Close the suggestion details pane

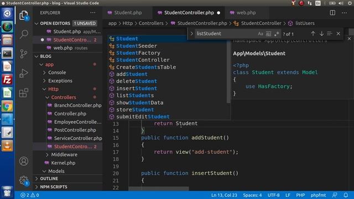pos(349,39)
